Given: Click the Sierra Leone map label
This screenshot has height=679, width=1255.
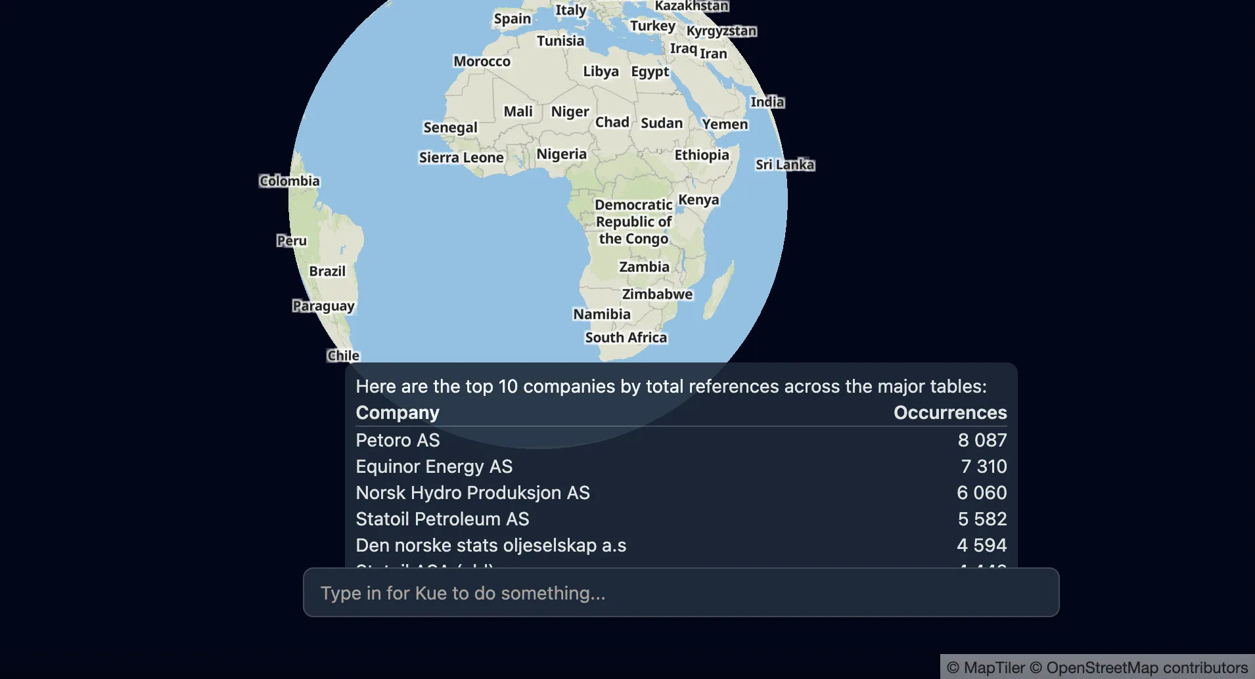Looking at the screenshot, I should click(461, 158).
